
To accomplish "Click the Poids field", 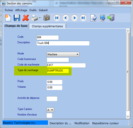I will click(54, 82).
